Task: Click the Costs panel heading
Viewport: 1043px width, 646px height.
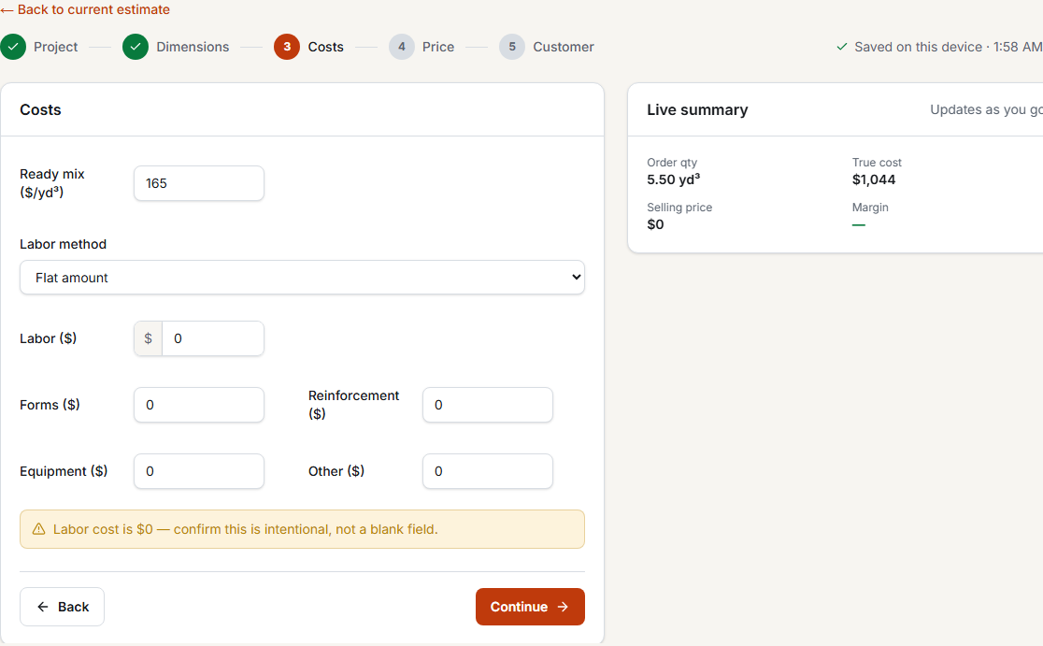Action: coord(40,109)
